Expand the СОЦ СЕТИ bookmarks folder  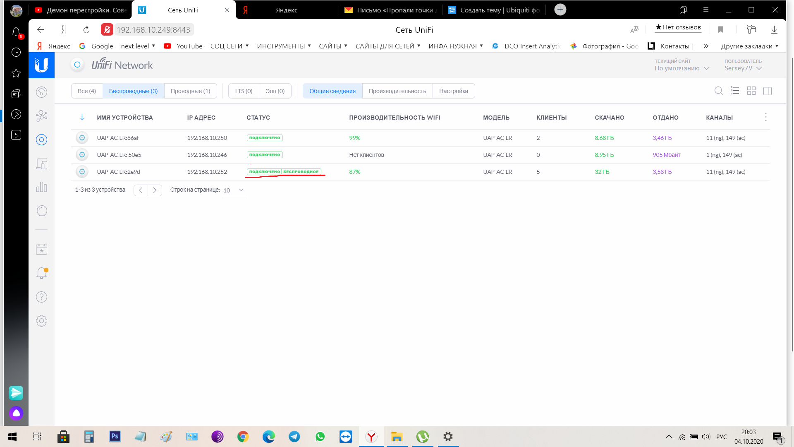230,46
